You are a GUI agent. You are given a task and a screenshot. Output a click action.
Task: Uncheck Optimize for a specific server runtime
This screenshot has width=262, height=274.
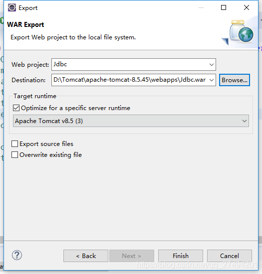(x=16, y=108)
